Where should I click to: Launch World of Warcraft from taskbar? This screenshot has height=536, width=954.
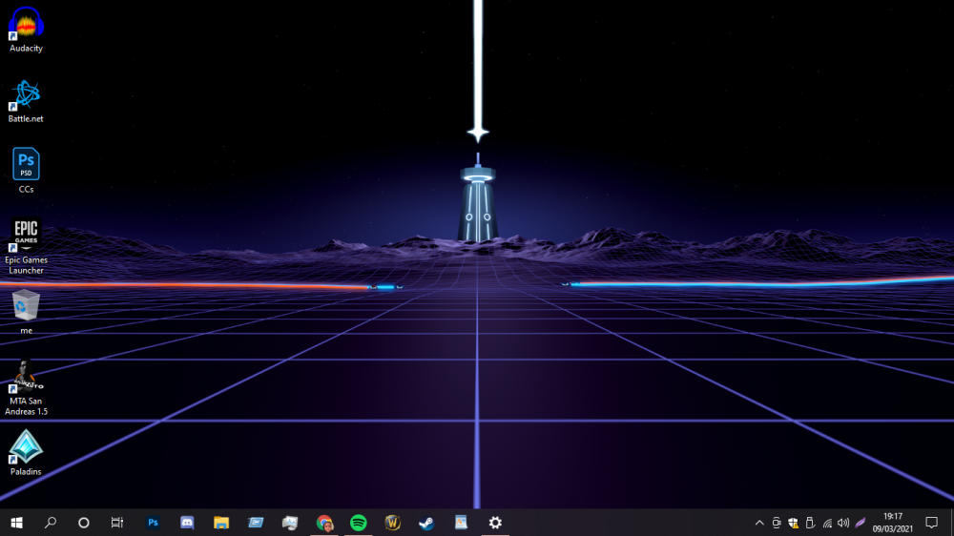click(x=392, y=523)
